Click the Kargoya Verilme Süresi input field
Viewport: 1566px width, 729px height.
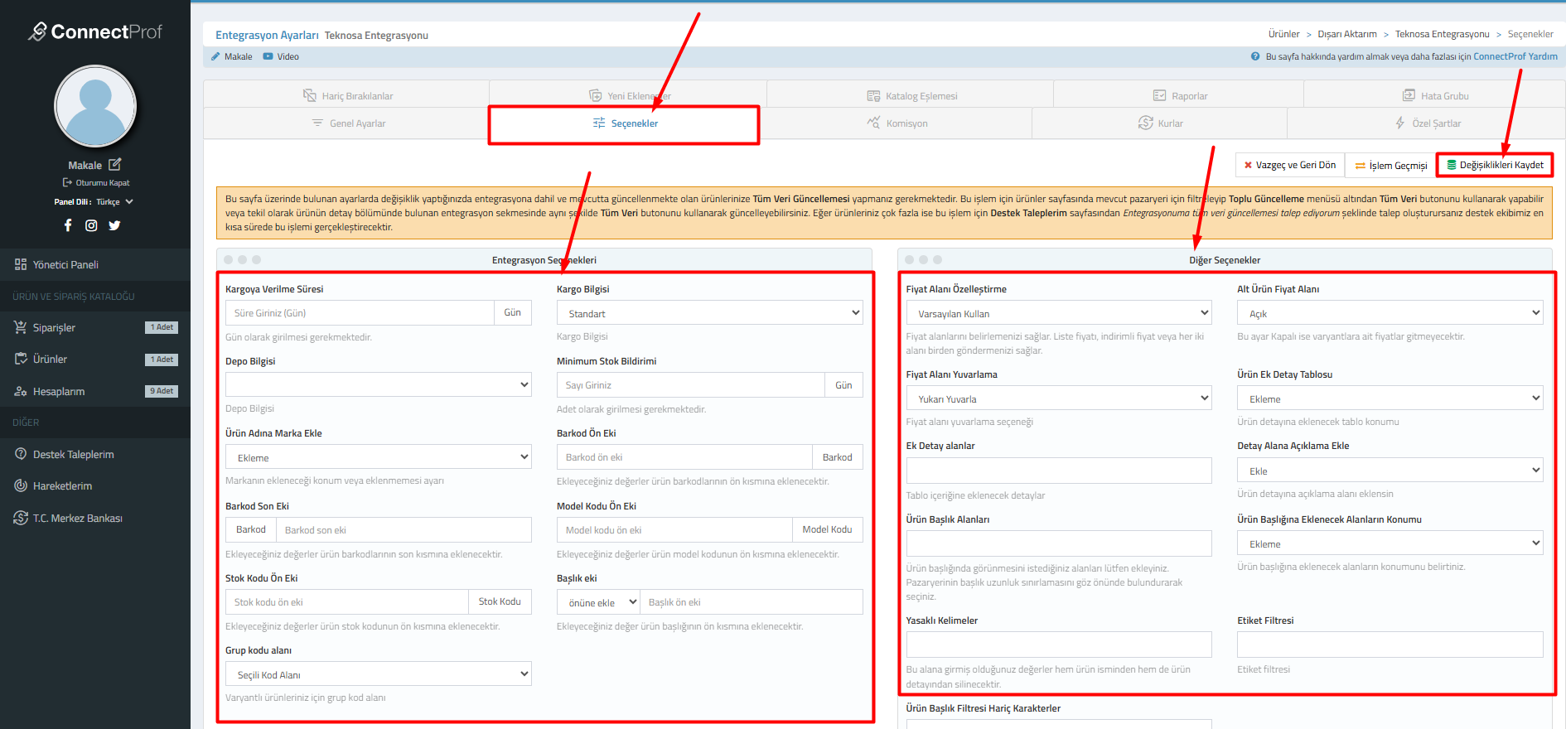[x=360, y=313]
